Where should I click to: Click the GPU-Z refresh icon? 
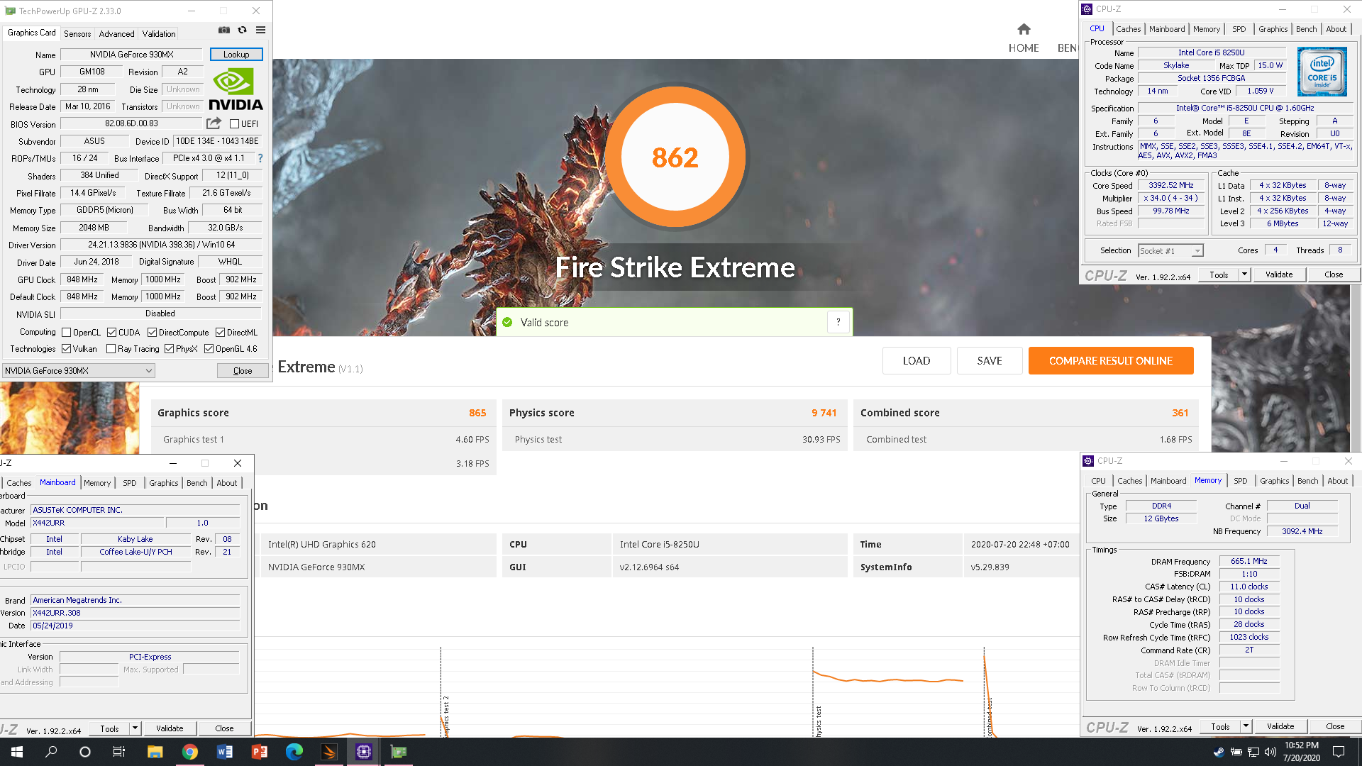pos(243,30)
